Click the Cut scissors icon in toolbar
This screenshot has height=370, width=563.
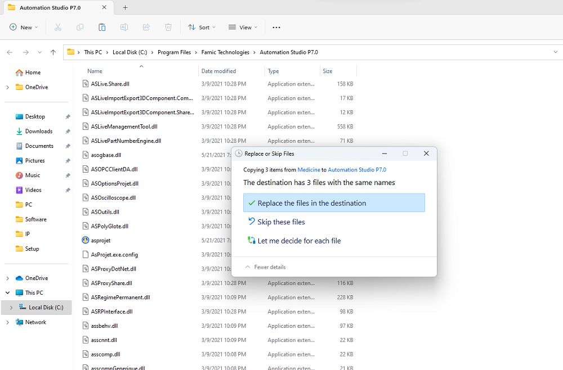tap(57, 27)
